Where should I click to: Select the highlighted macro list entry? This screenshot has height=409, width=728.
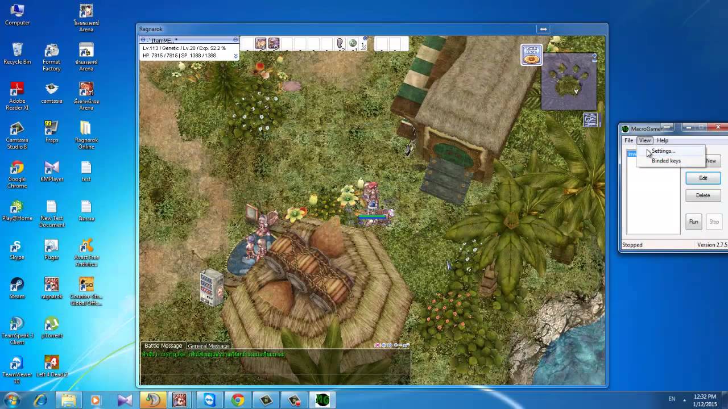click(x=632, y=155)
